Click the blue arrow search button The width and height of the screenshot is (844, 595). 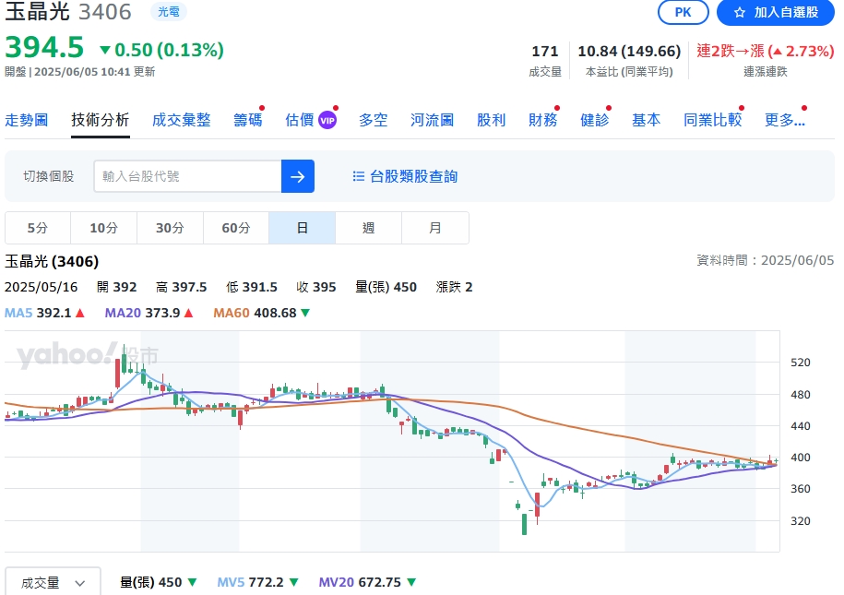click(298, 176)
